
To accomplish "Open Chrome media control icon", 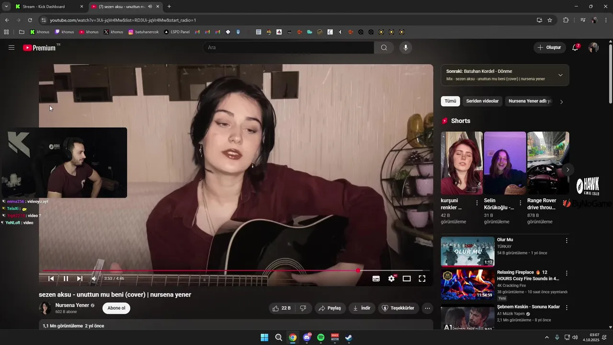I will tap(583, 20).
